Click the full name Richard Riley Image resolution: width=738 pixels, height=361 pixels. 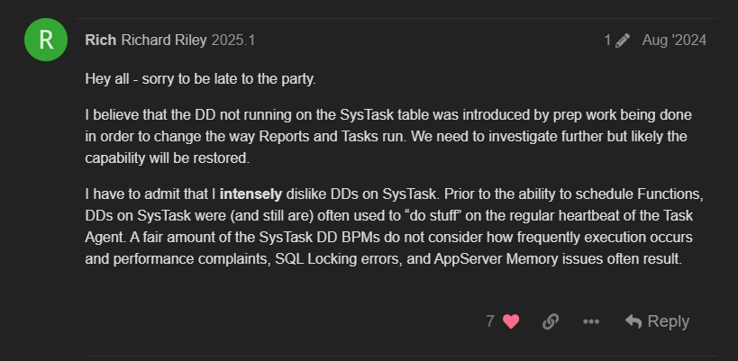click(164, 41)
